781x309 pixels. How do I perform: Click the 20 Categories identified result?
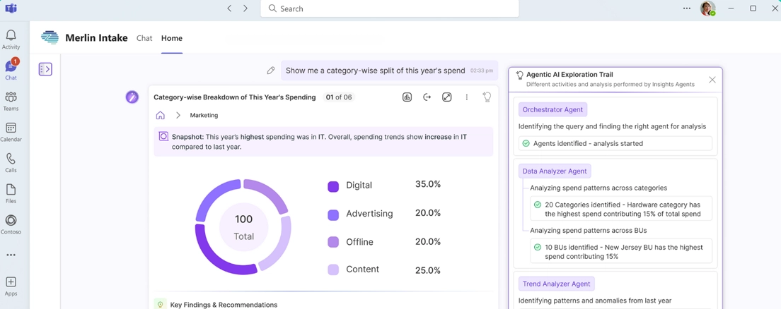621,209
